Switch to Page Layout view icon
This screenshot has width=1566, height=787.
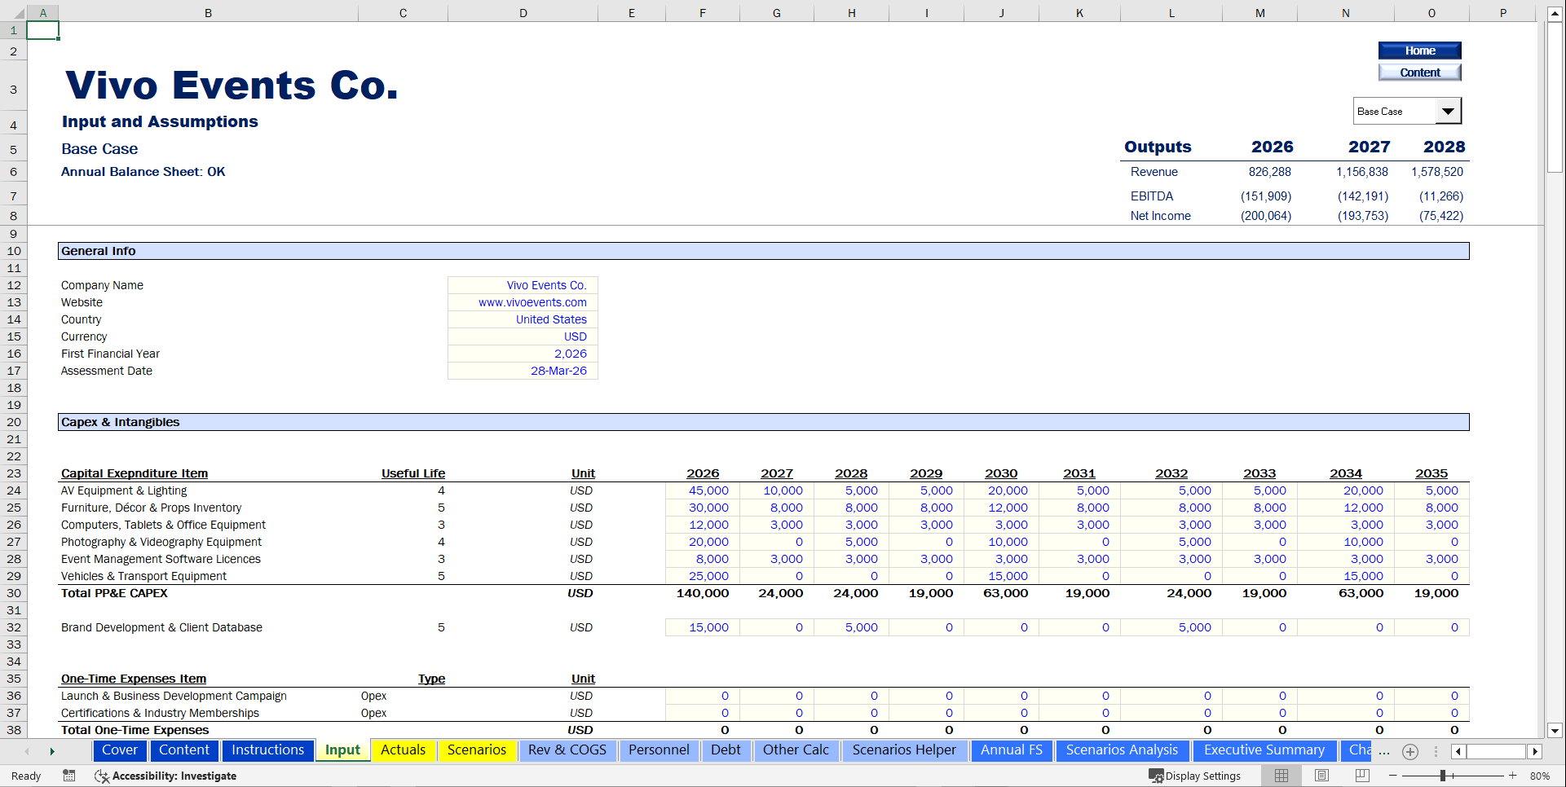(1321, 776)
